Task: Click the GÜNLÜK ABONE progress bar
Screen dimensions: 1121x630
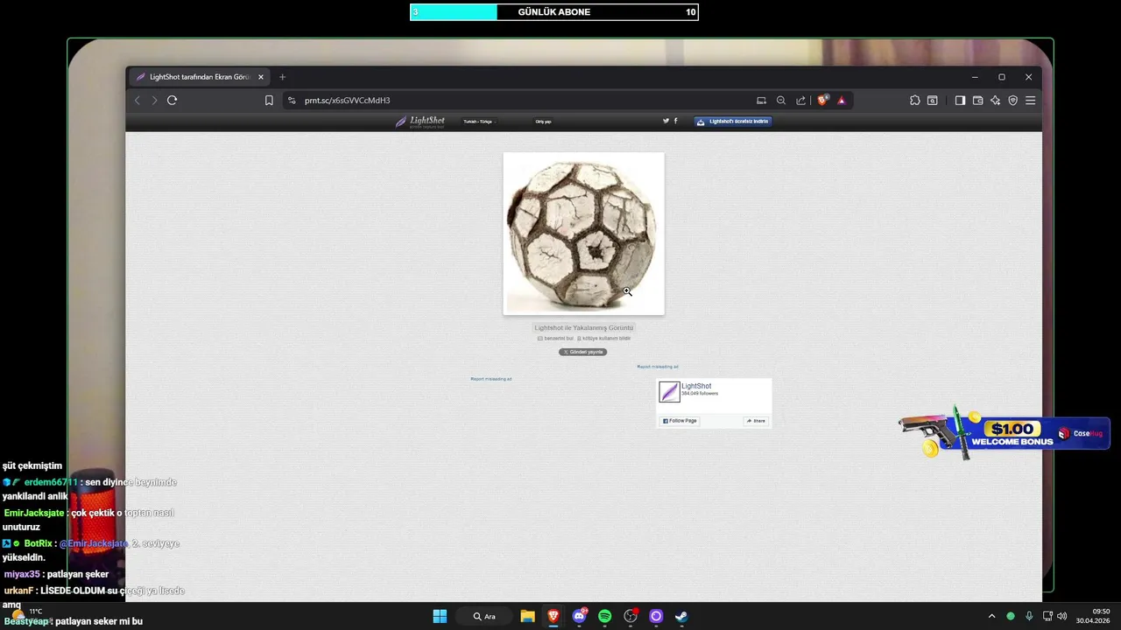Action: (x=554, y=12)
